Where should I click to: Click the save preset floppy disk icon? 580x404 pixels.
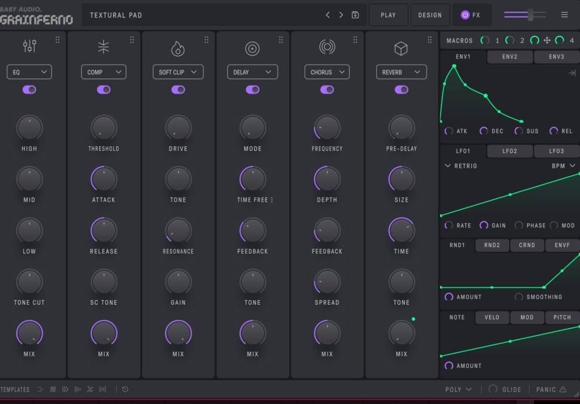click(x=355, y=15)
